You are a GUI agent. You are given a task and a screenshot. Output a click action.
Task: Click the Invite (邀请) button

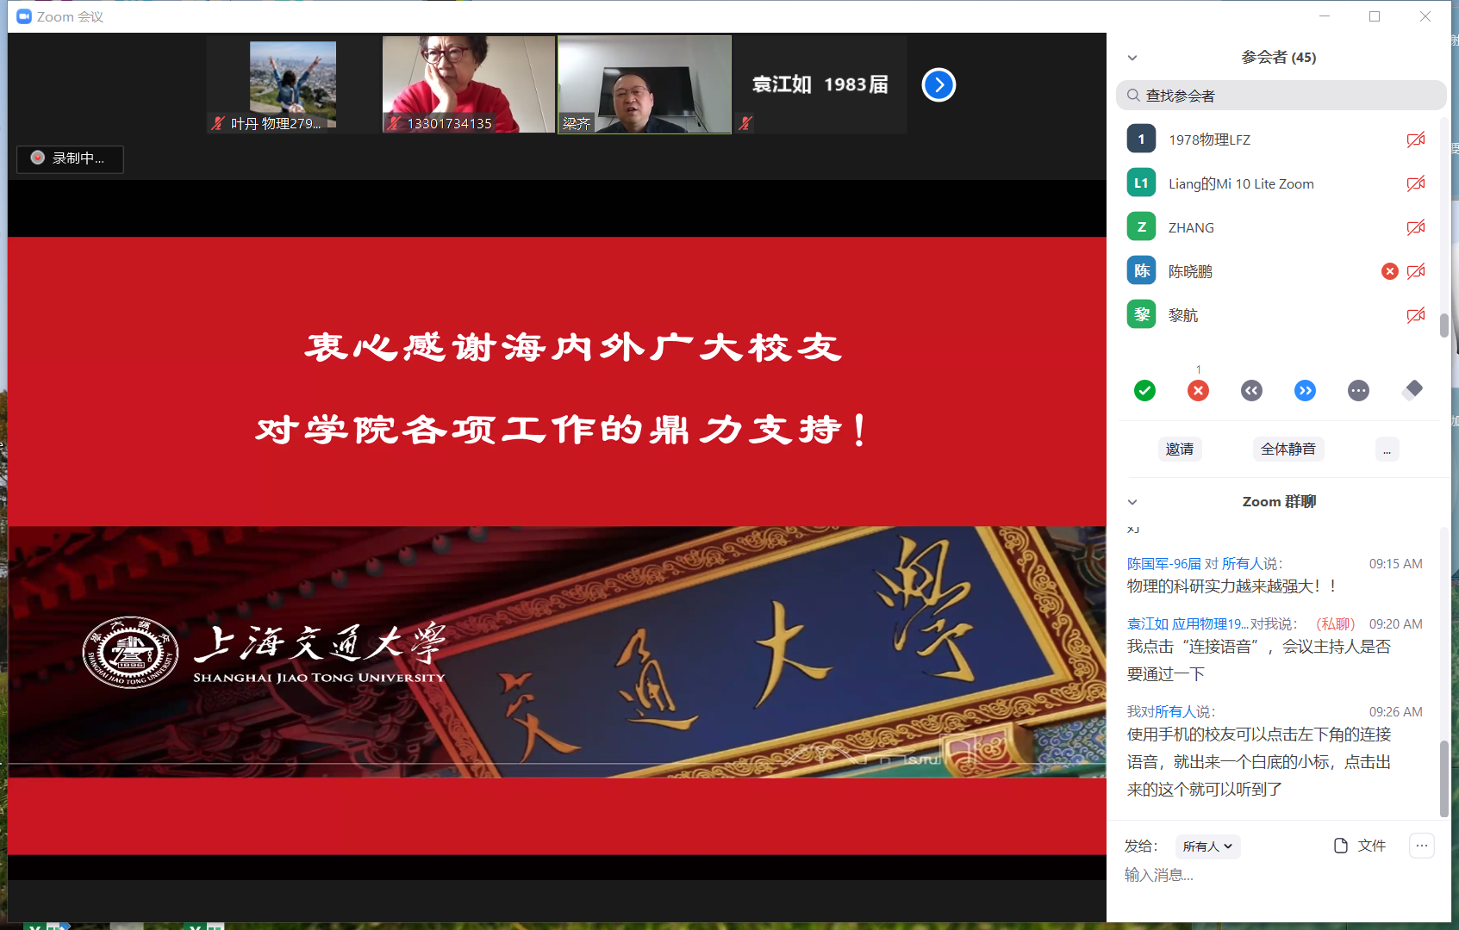1180,449
